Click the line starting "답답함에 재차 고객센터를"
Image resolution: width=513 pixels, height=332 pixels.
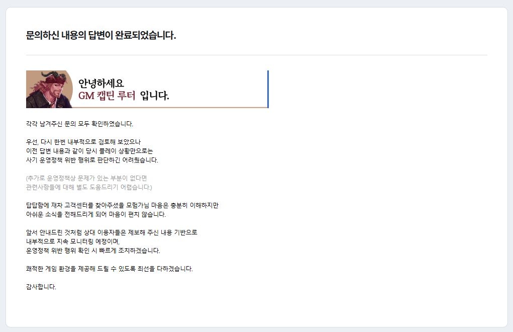pyautogui.click(x=122, y=205)
